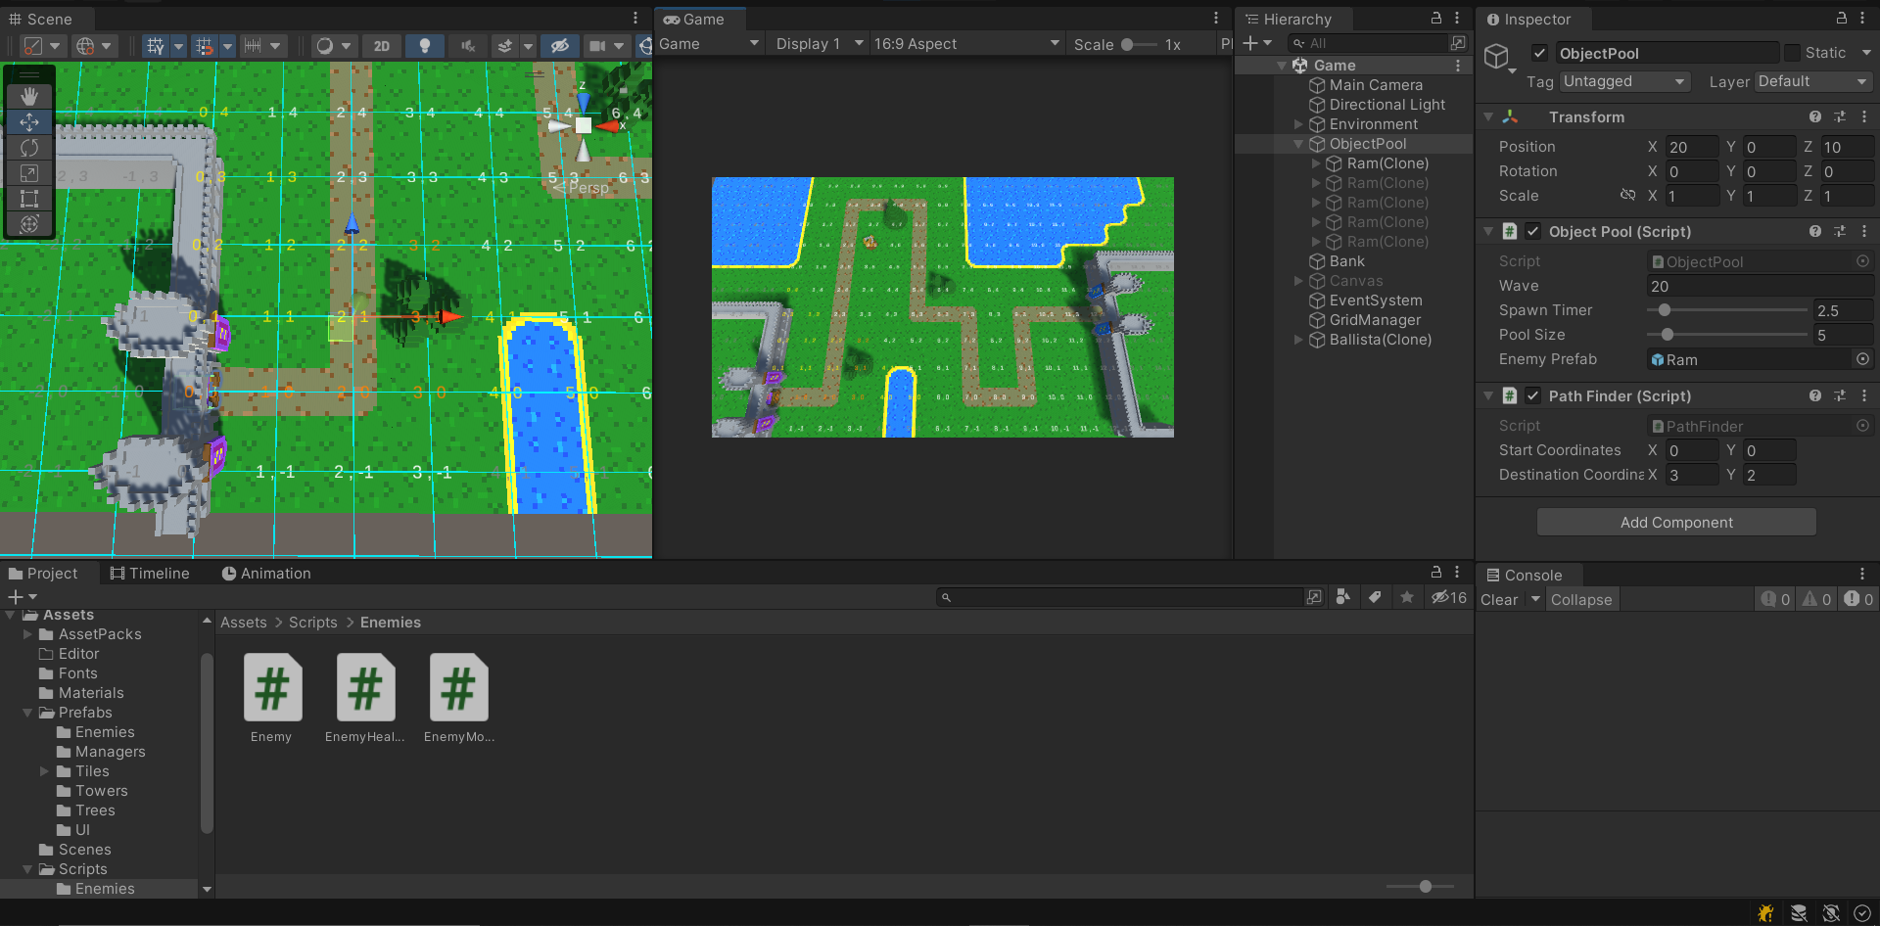Adjust the Pool Size slider

point(1727,335)
